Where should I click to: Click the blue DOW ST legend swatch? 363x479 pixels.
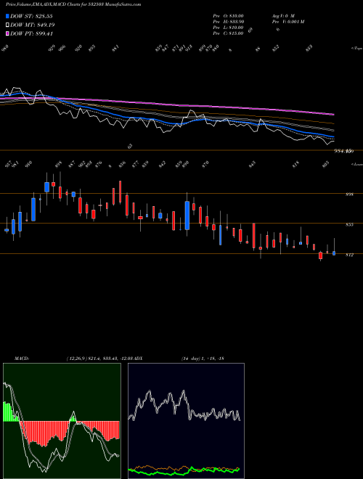point(7,16)
